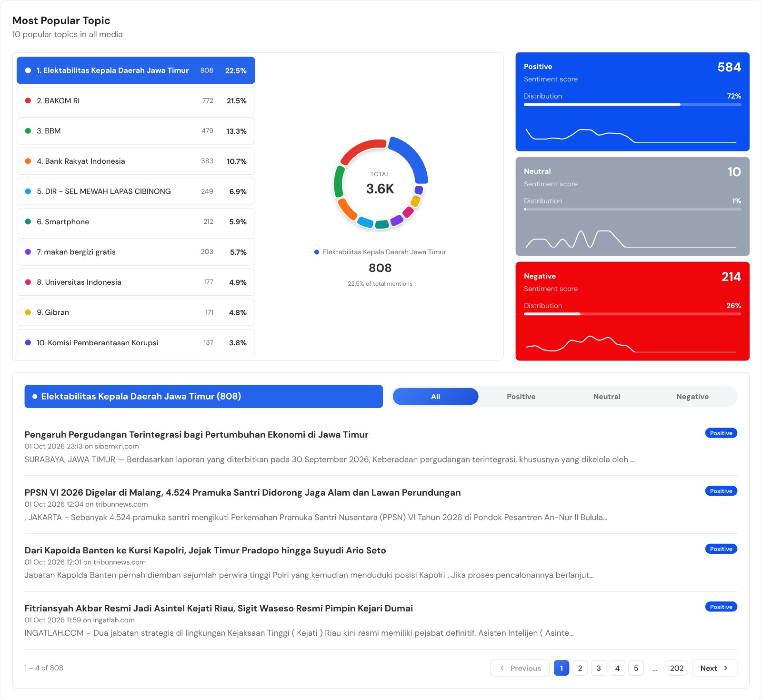Image resolution: width=762 pixels, height=700 pixels.
Task: Click the Negative distribution progress bar
Action: 632,314
